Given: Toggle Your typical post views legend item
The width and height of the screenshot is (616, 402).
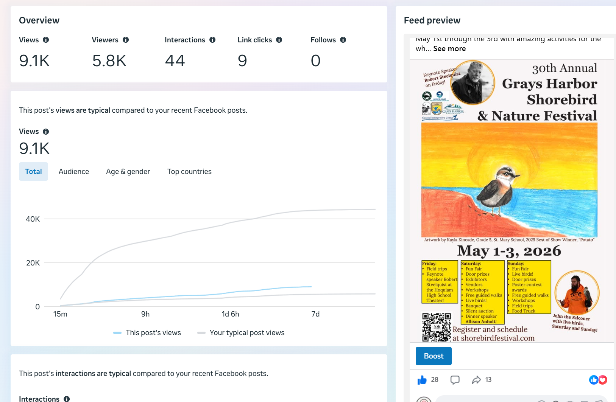Looking at the screenshot, I should [x=241, y=332].
